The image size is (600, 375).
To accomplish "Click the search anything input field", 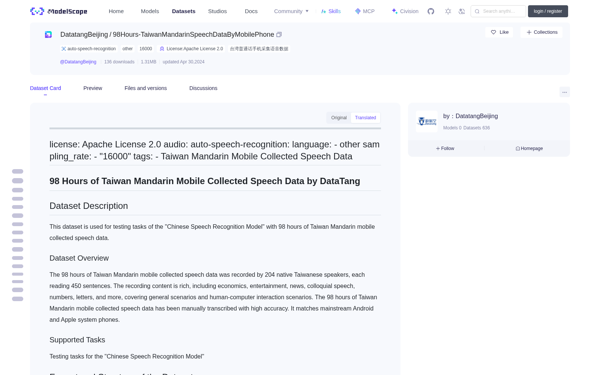I will click(x=498, y=11).
